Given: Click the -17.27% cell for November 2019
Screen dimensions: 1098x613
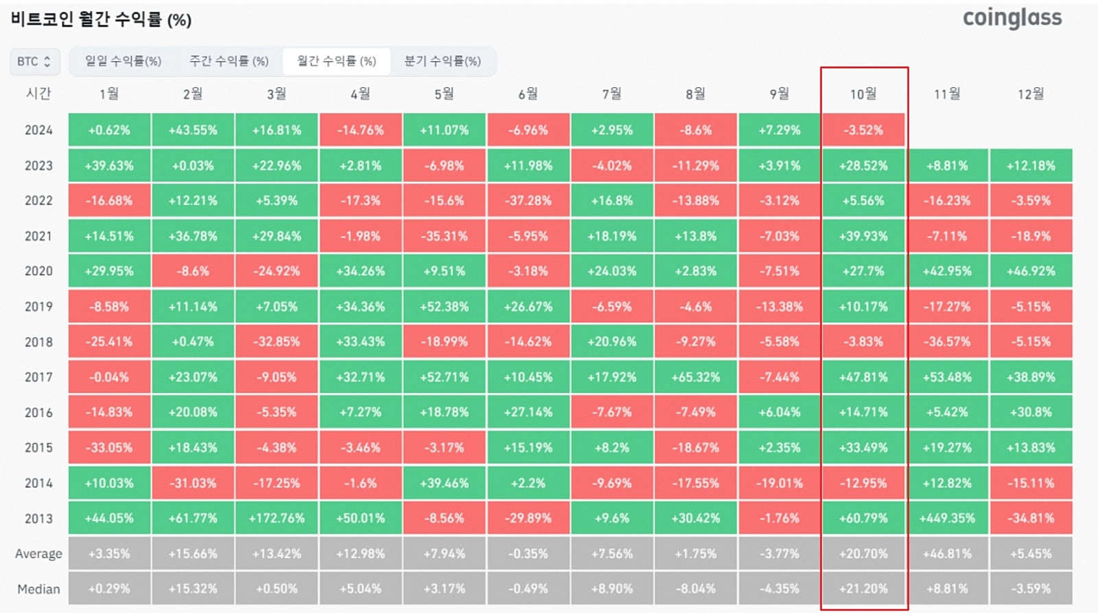Looking at the screenshot, I should tap(947, 306).
